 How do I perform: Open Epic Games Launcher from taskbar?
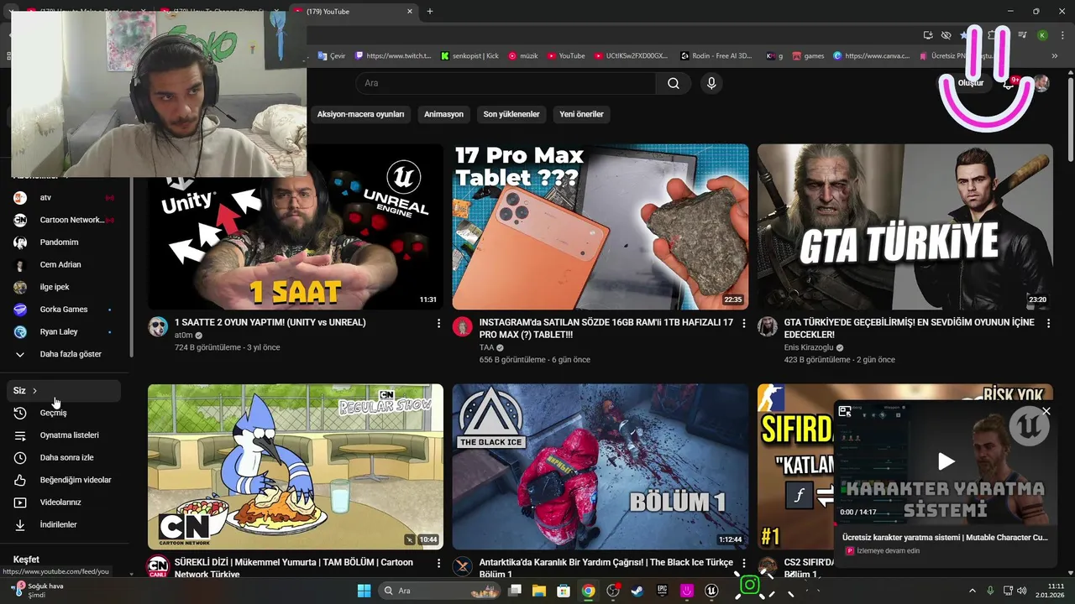pyautogui.click(x=662, y=591)
